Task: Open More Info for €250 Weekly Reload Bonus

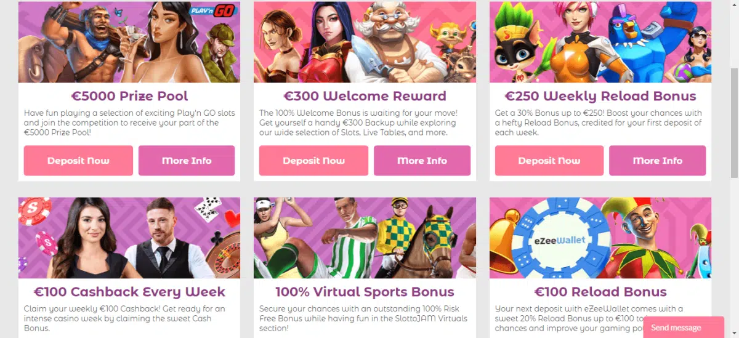Action: (x=658, y=161)
